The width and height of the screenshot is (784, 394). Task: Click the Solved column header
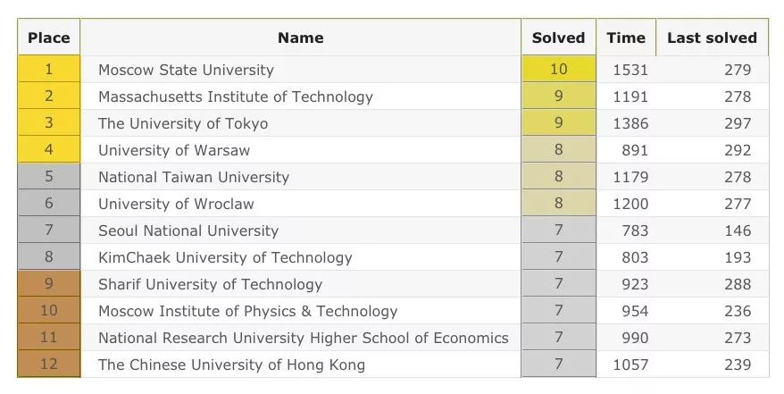(558, 38)
